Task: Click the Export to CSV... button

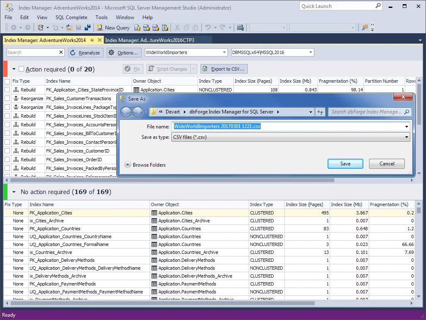Action: [x=224, y=69]
